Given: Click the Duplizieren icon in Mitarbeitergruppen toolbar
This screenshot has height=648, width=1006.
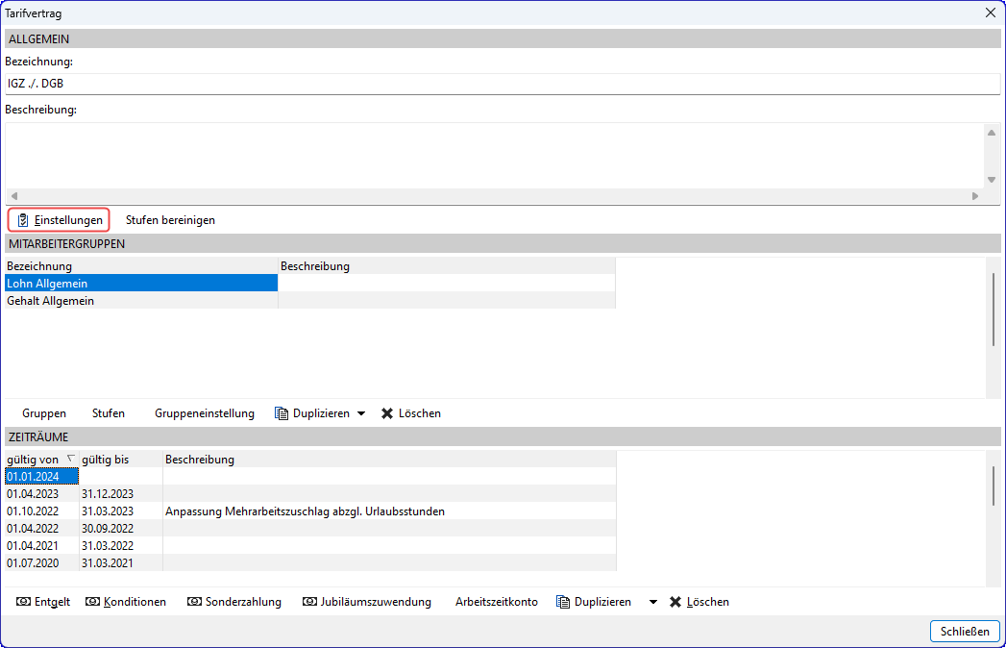Looking at the screenshot, I should coord(281,413).
